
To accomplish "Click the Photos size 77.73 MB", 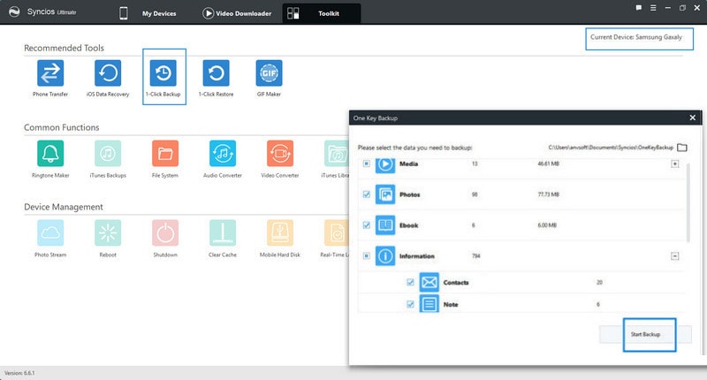I will pyautogui.click(x=548, y=194).
